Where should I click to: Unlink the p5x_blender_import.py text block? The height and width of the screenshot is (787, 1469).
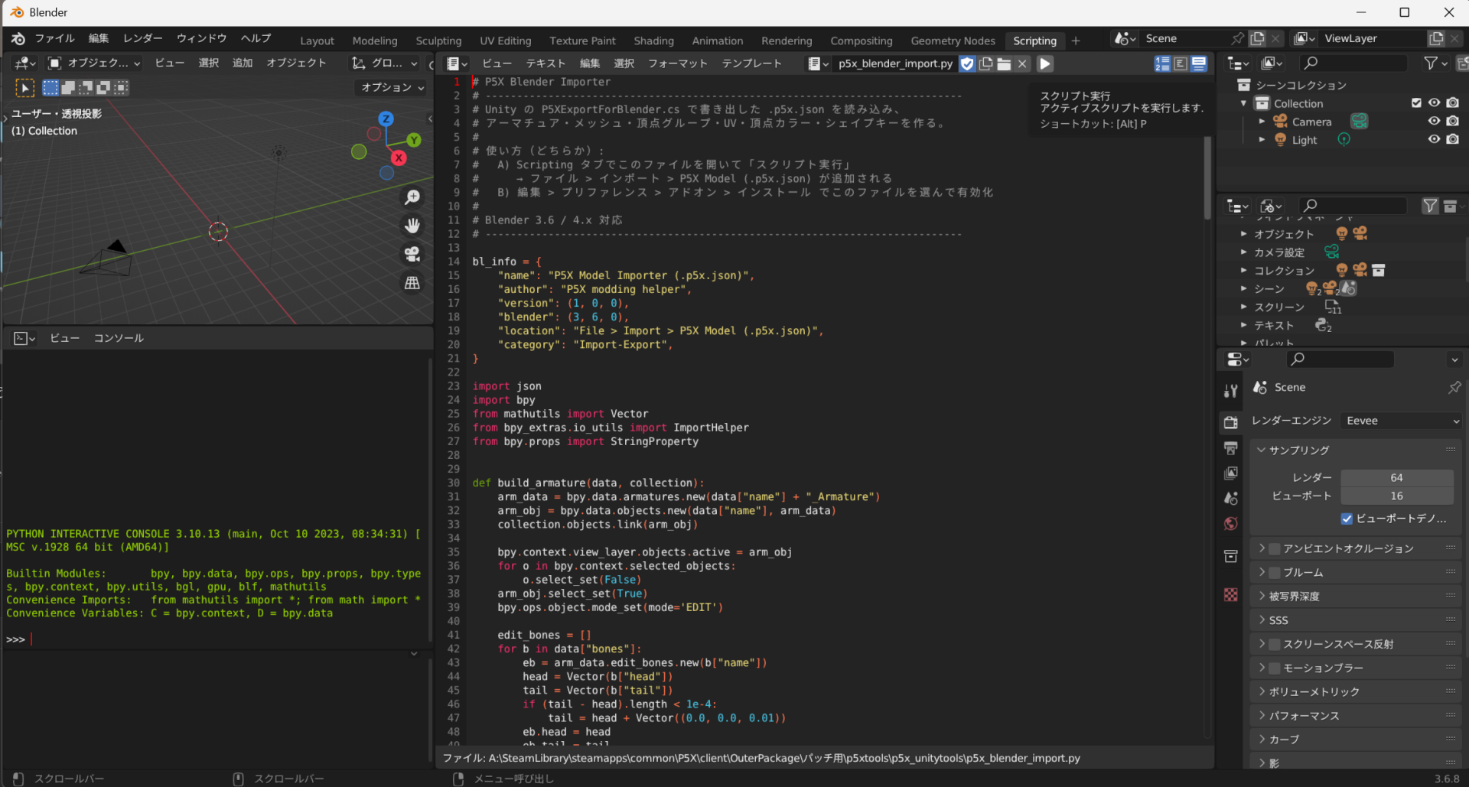click(1022, 63)
